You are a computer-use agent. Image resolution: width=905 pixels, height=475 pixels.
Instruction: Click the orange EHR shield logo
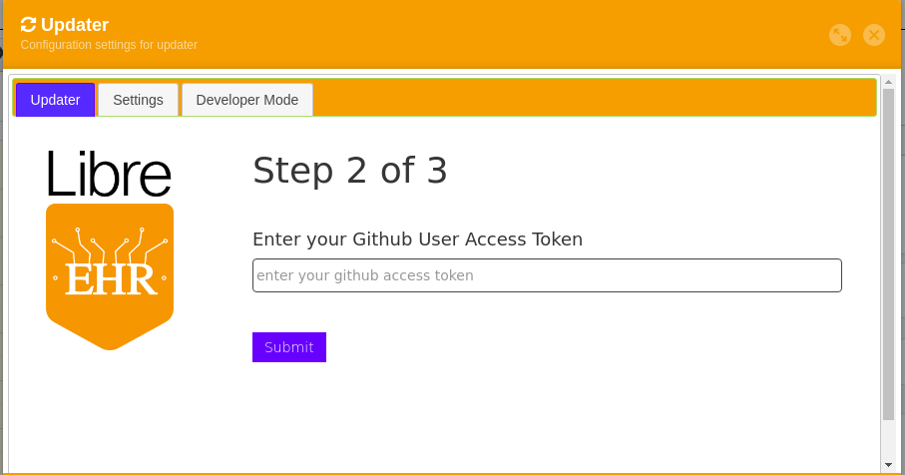110,276
